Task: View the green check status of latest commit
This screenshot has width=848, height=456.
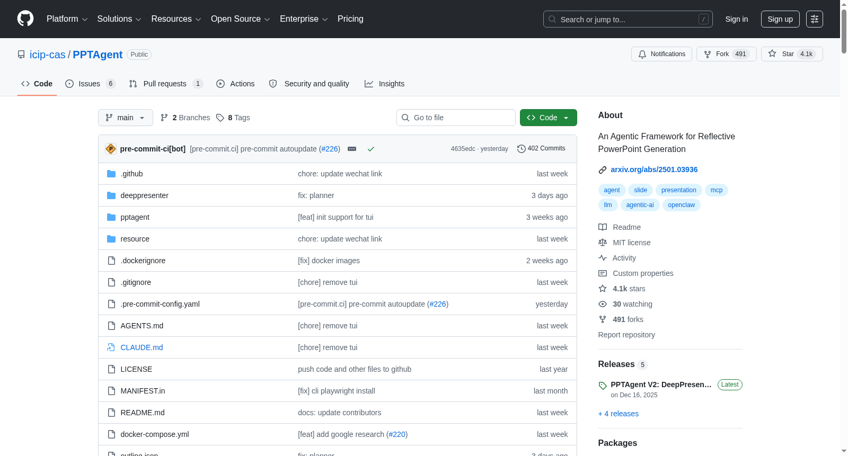Action: pyautogui.click(x=371, y=149)
